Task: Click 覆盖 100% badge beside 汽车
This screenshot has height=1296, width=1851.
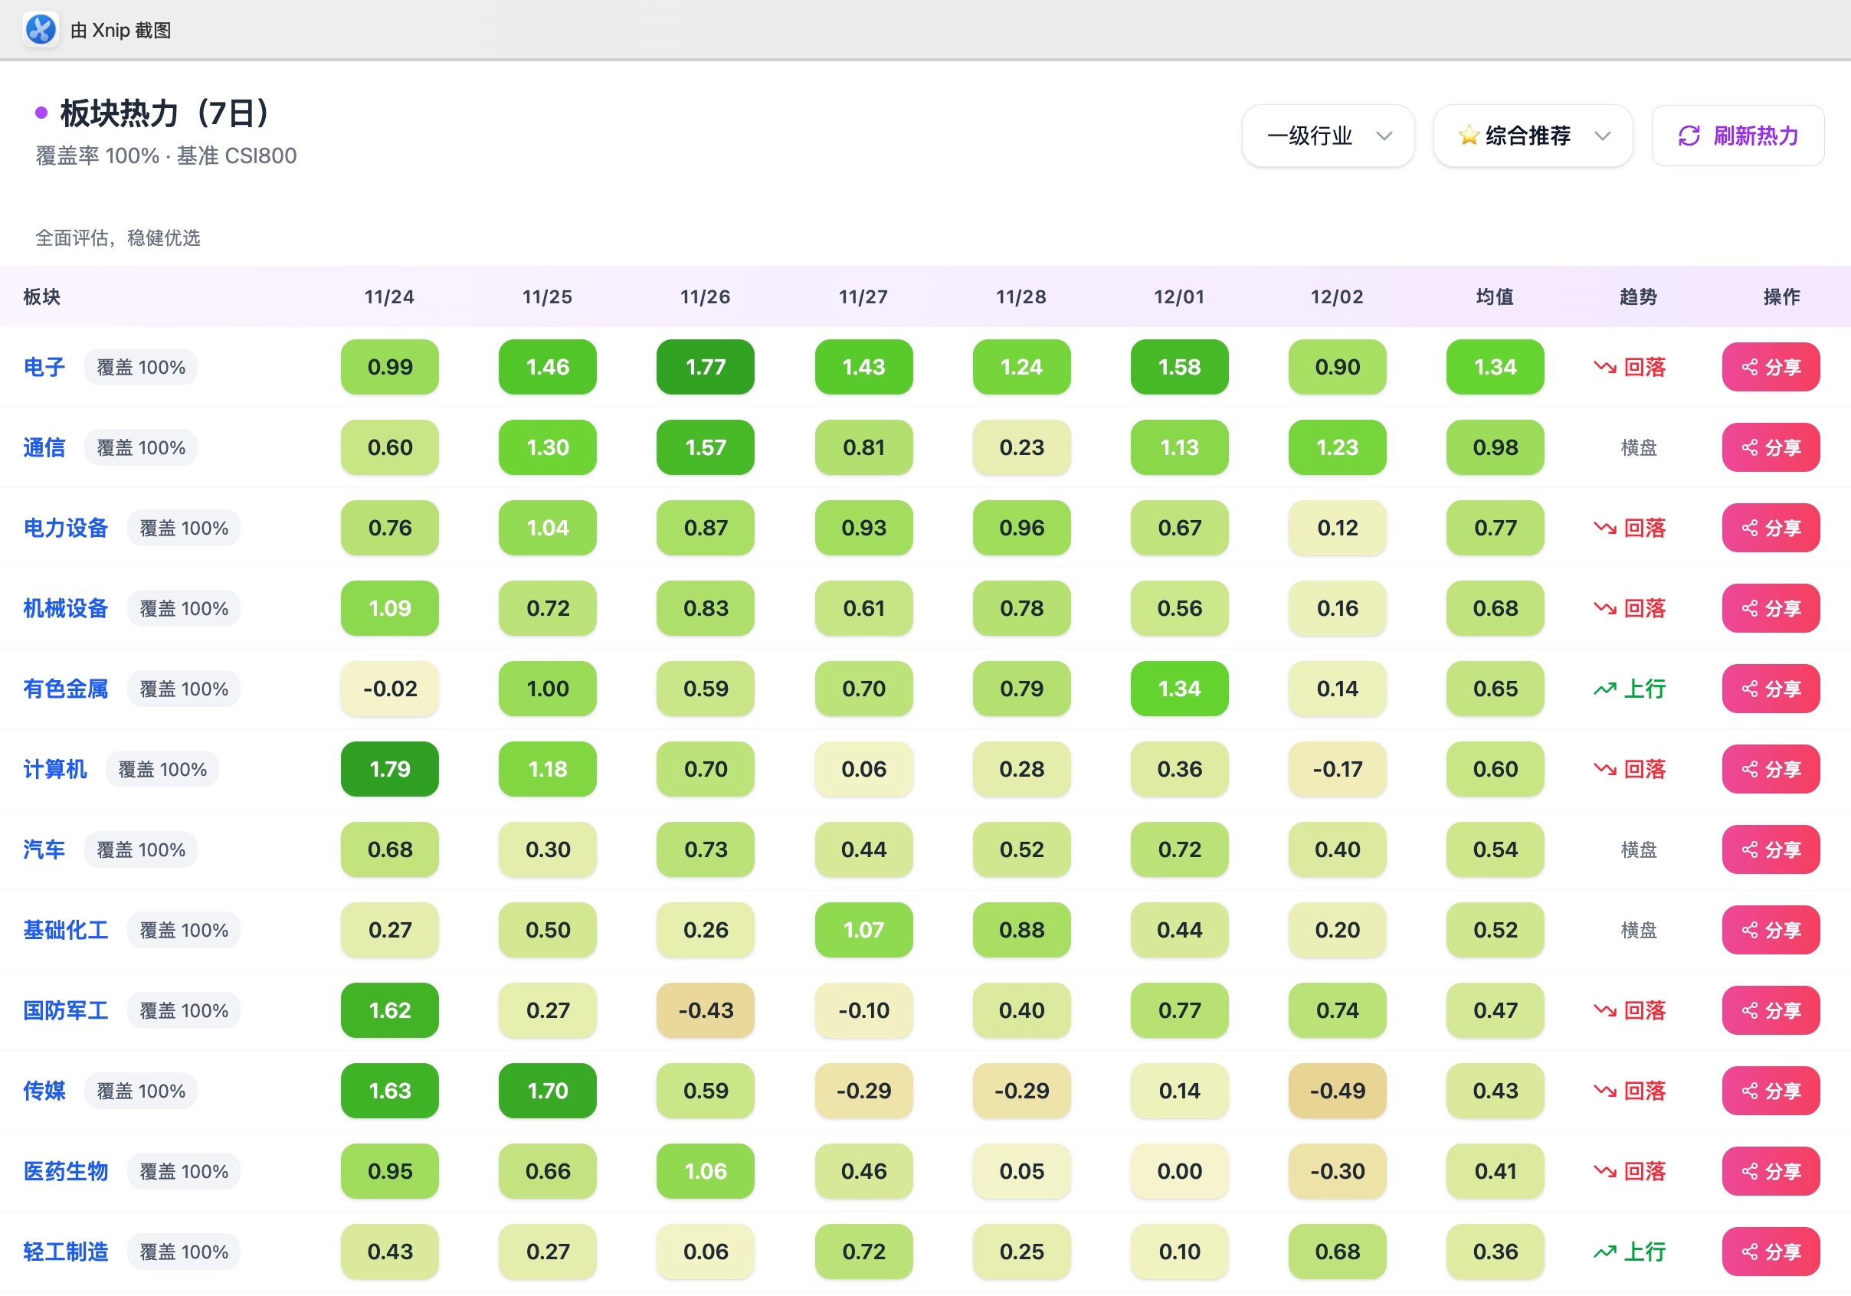Action: point(141,850)
